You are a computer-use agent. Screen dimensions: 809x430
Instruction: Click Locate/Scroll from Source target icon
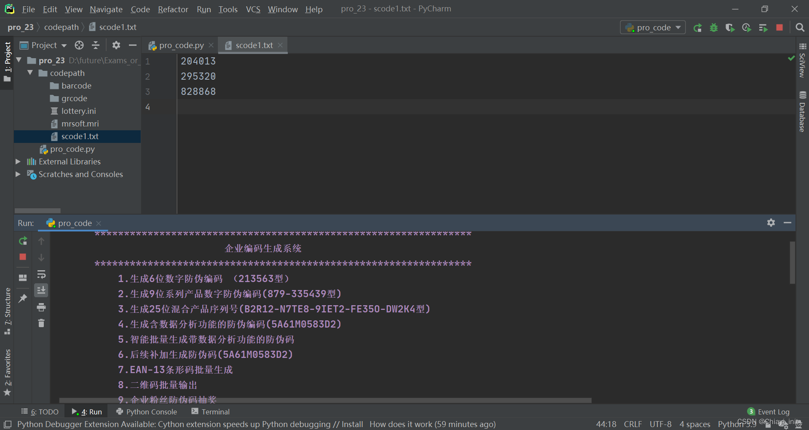[x=79, y=45]
